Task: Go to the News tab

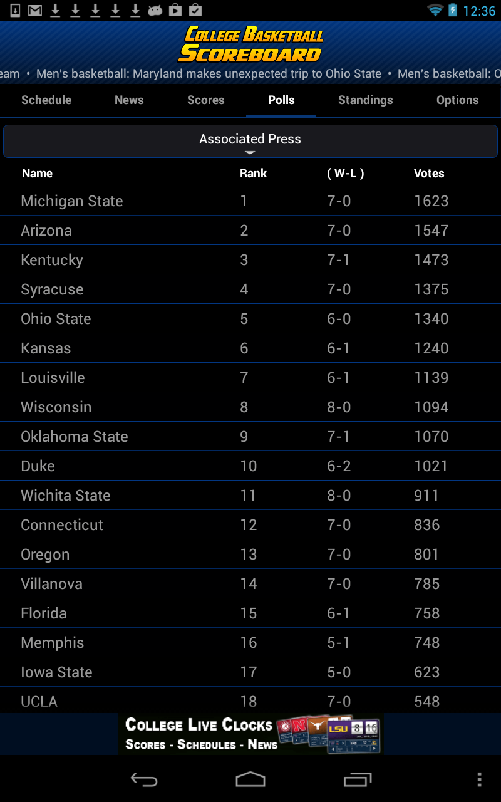Action: (129, 100)
